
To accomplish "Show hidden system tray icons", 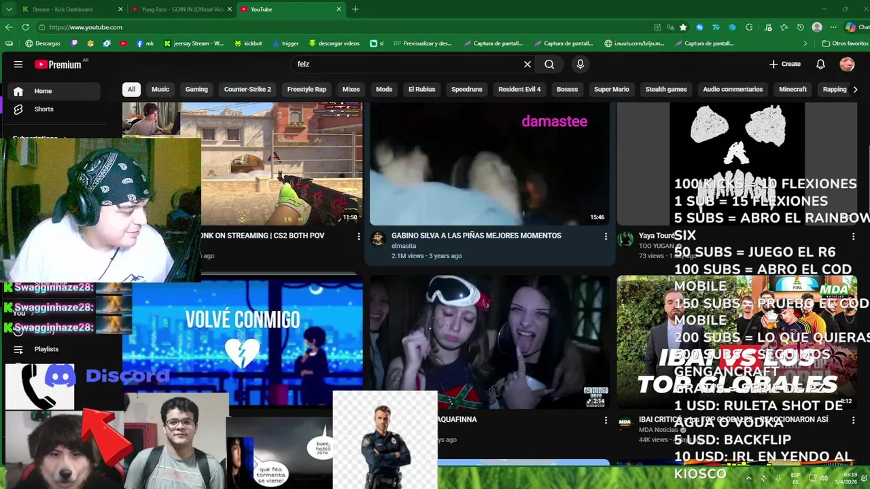I will tap(749, 477).
